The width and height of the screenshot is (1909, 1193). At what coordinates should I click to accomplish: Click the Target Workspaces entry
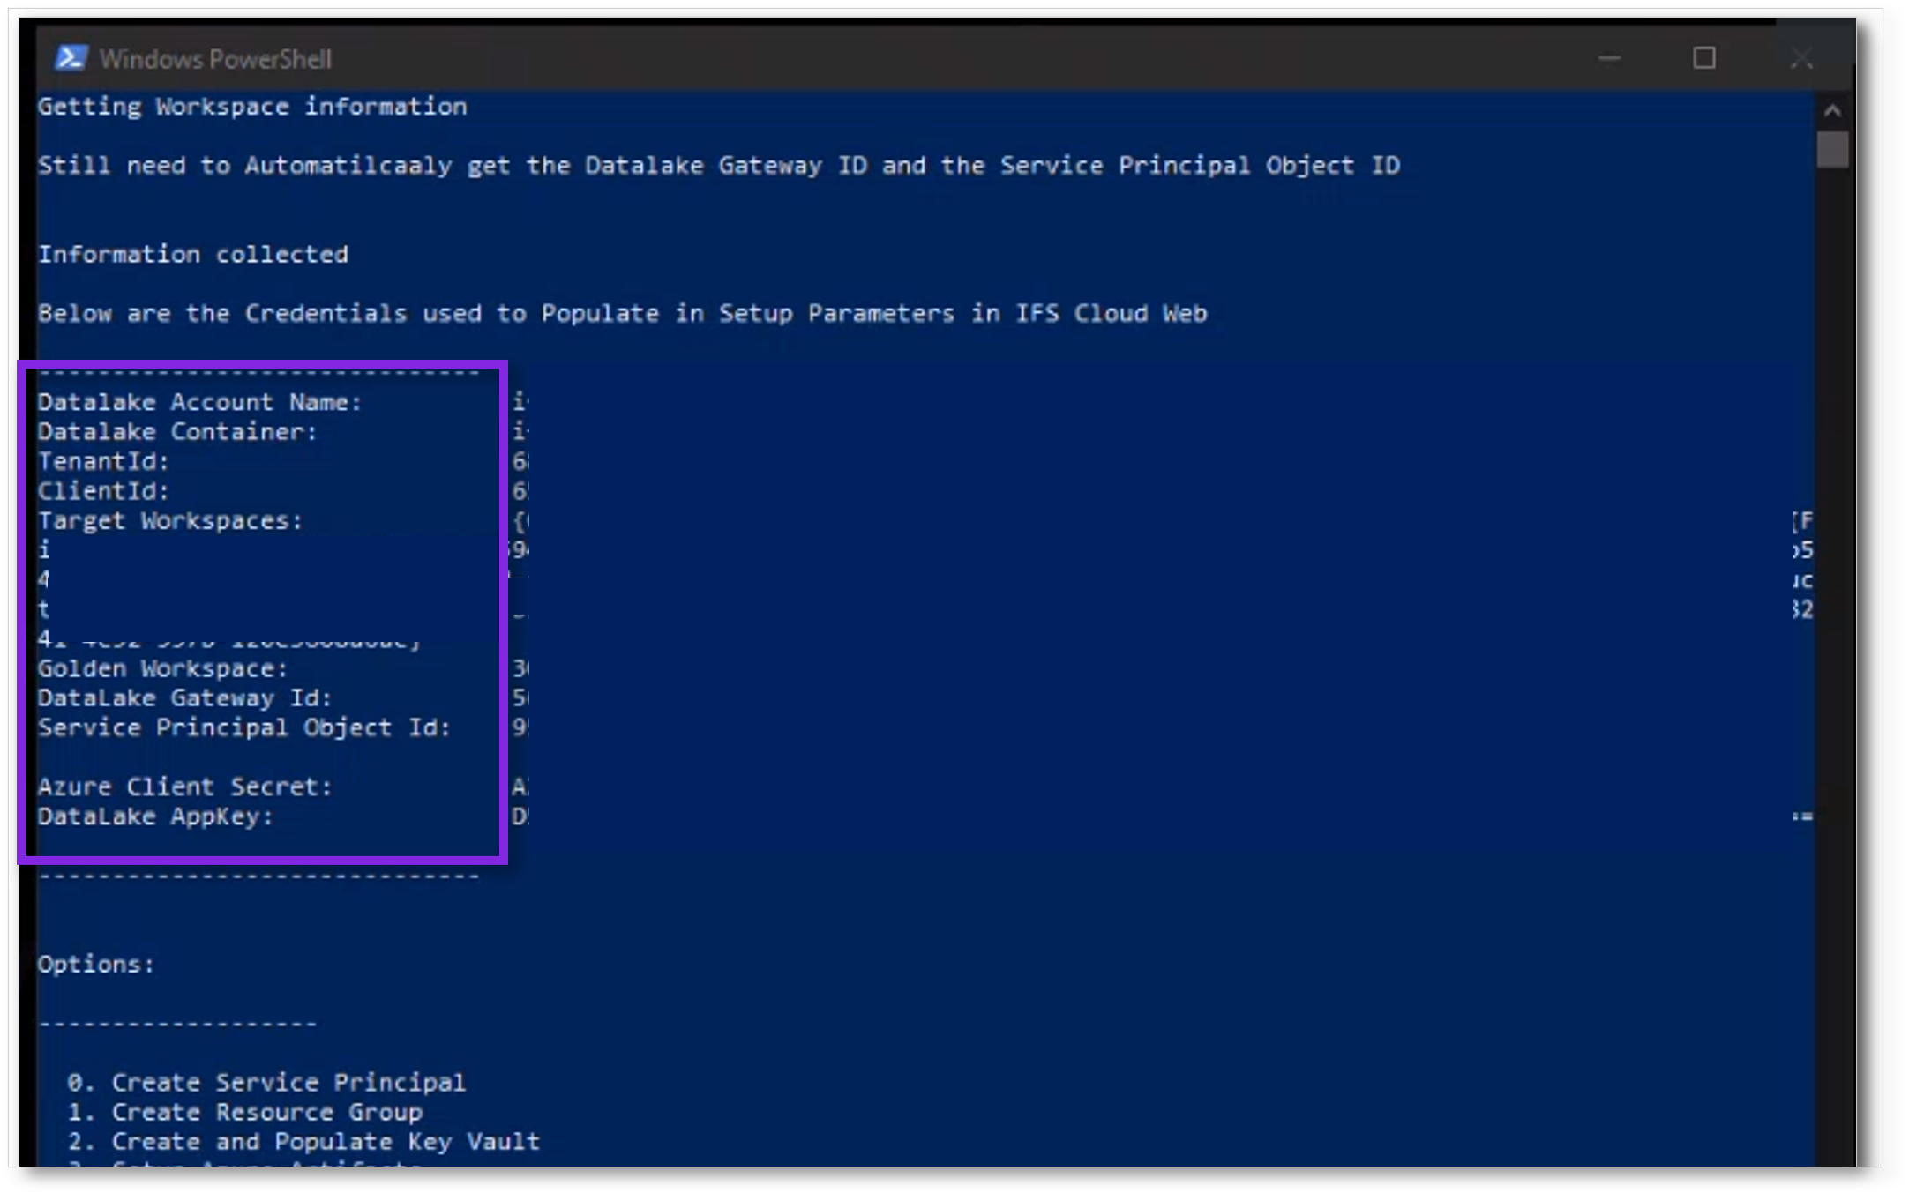pyautogui.click(x=170, y=520)
